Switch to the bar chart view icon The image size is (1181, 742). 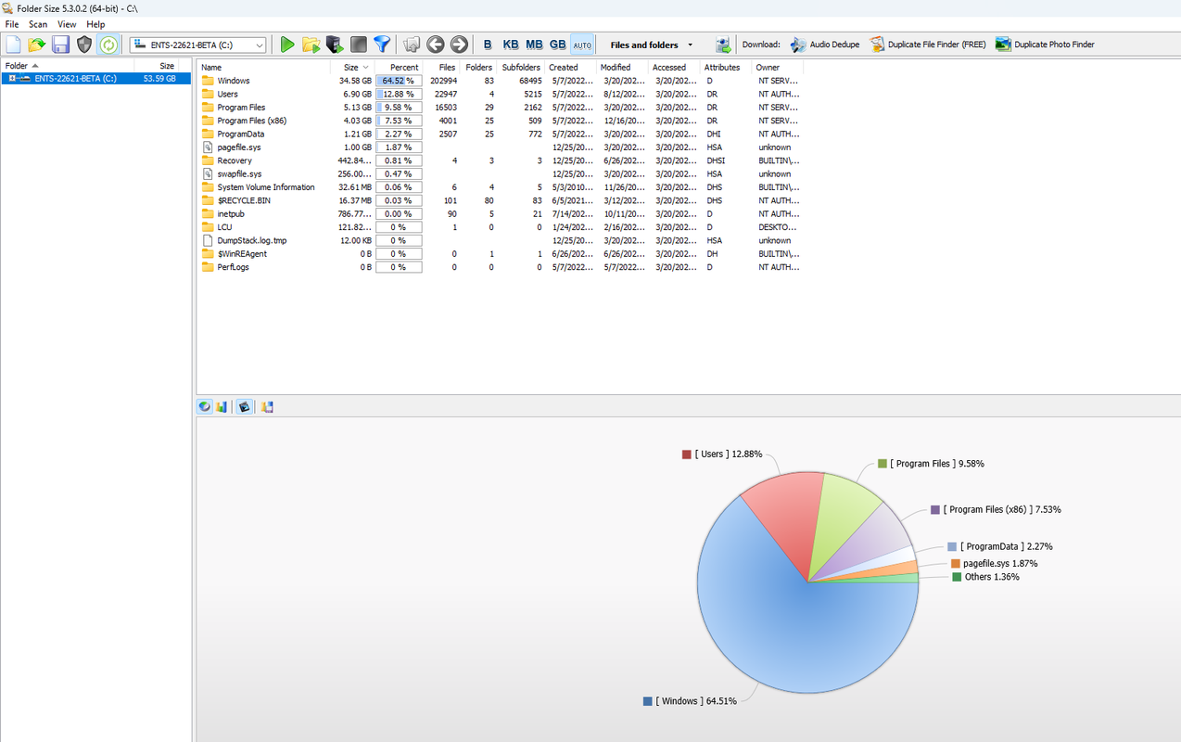coord(222,407)
